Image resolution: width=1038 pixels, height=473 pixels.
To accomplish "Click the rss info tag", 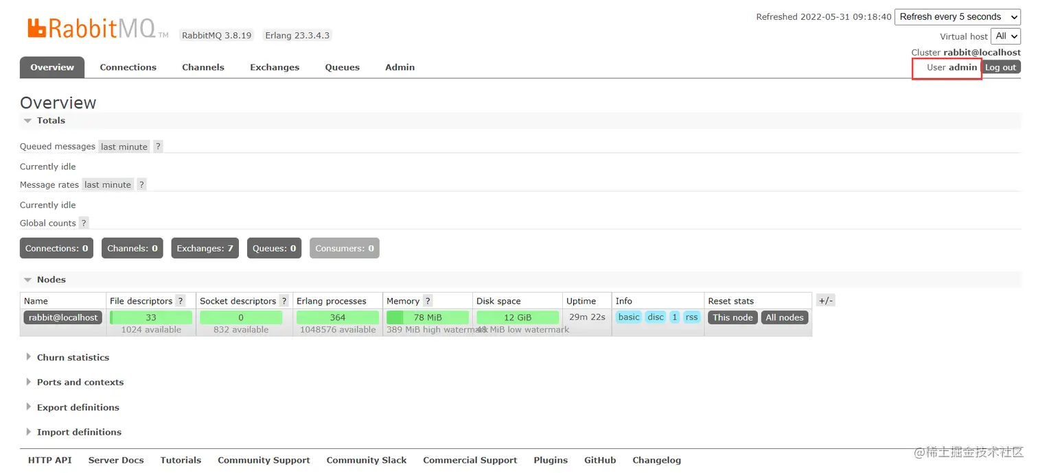I will (x=692, y=317).
